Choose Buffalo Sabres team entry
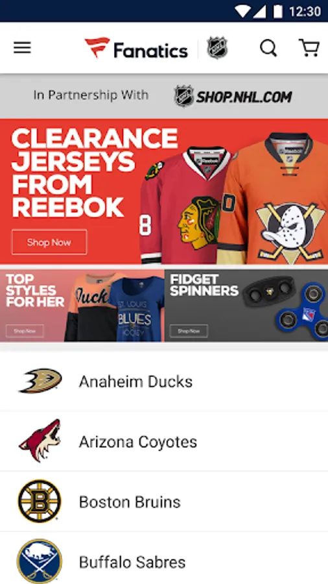Image resolution: width=328 pixels, height=584 pixels. pos(164,558)
